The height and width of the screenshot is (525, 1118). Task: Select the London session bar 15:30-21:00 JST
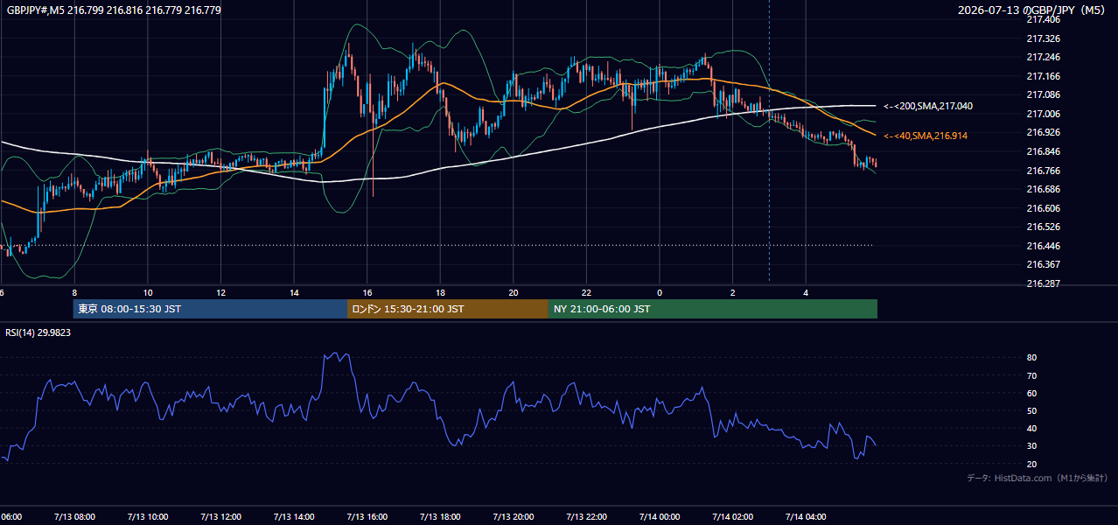point(448,309)
